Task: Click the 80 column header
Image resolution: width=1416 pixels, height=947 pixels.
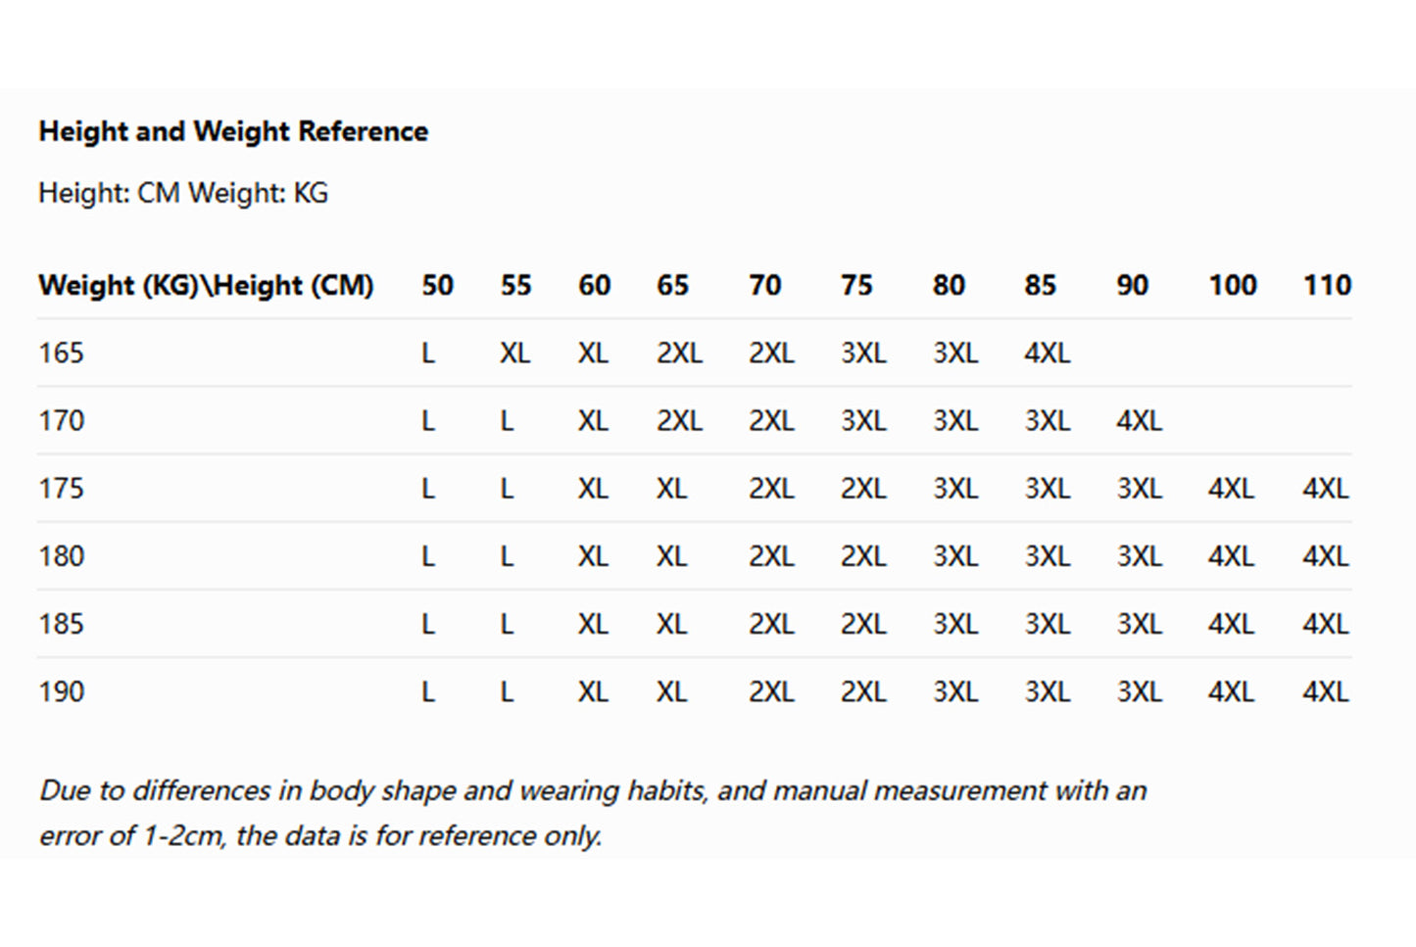Action: [949, 285]
